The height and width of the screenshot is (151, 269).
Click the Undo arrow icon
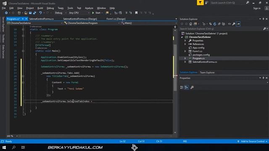pyautogui.click(x=40, y=13)
